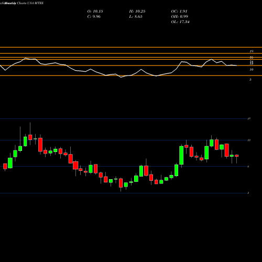
Task: Click the last red candlestick on the chart
Action: 237,156
